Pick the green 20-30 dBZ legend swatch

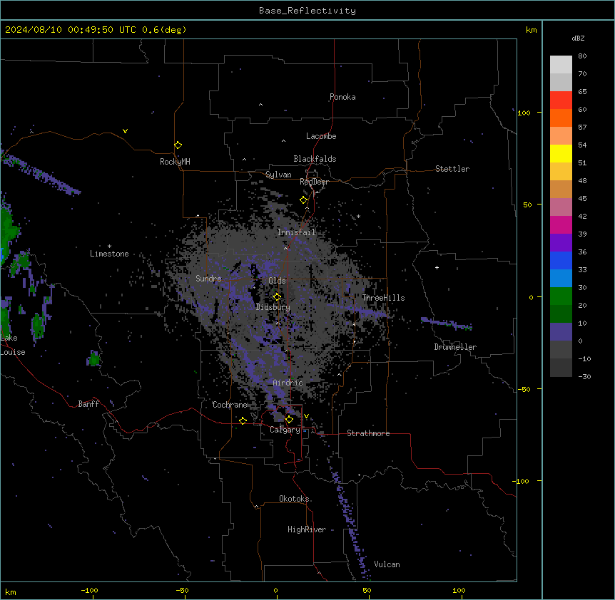point(561,296)
